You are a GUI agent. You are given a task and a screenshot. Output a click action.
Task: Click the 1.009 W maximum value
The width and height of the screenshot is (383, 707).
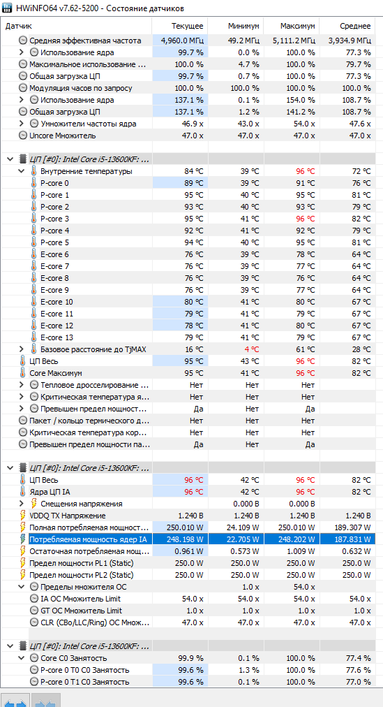[x=300, y=551]
